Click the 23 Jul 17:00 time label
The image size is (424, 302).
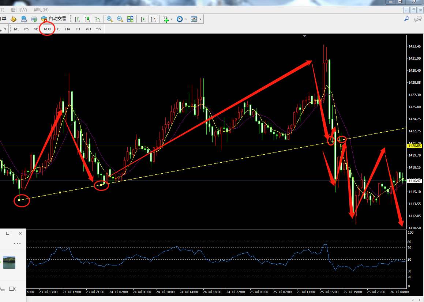[x=72, y=292]
